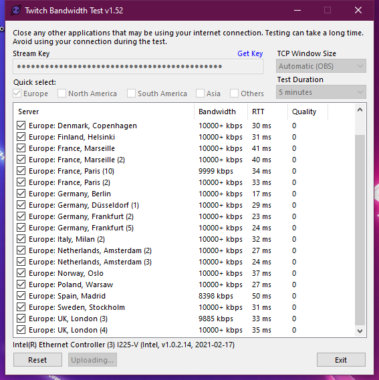Select the Europe: France, Marseille (2) row text
Screen dimensions: 379x380
[77, 160]
